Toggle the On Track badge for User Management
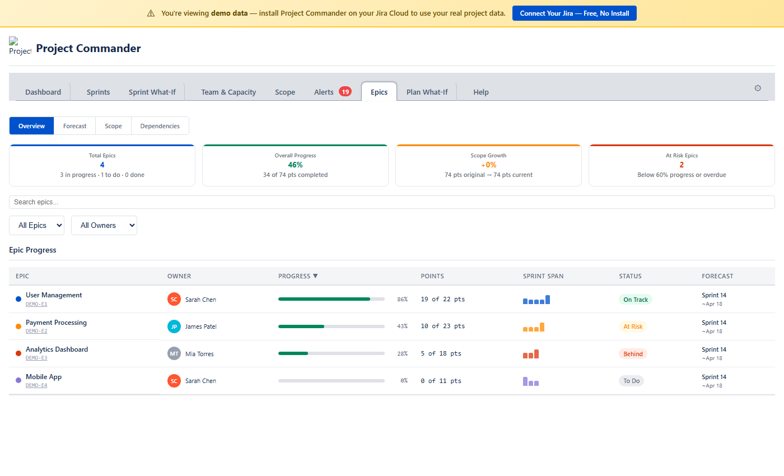The image size is (784, 476). (636, 299)
